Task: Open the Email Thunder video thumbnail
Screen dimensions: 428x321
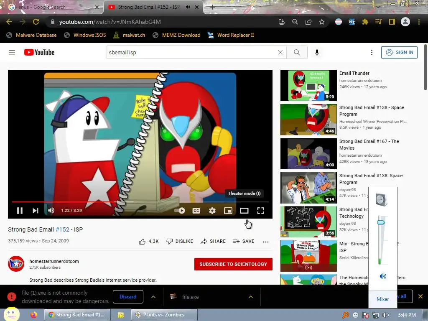Action: click(308, 85)
